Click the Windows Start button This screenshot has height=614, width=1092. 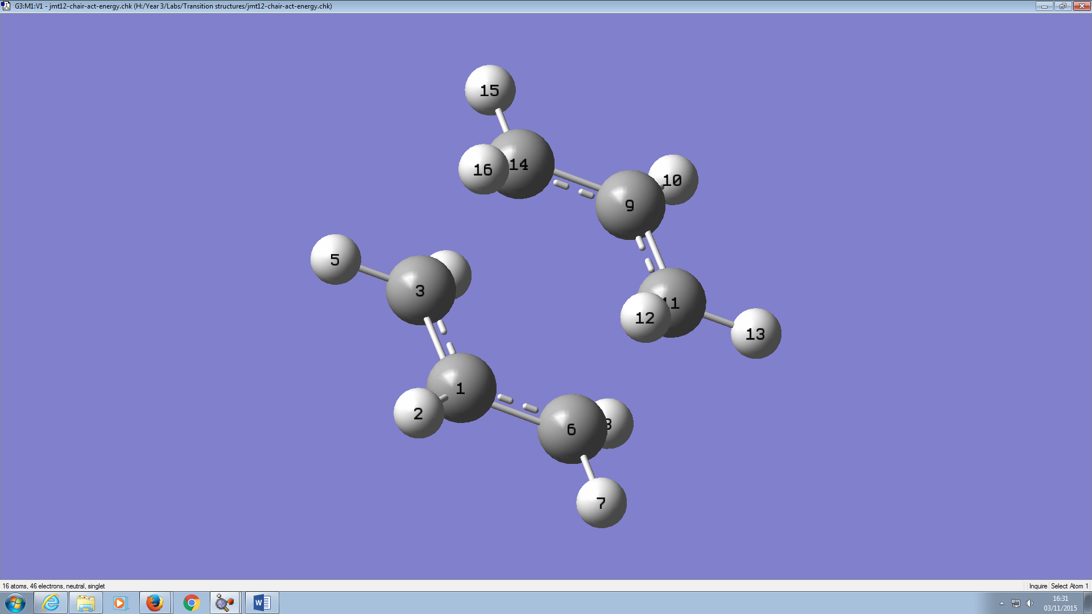pyautogui.click(x=15, y=603)
